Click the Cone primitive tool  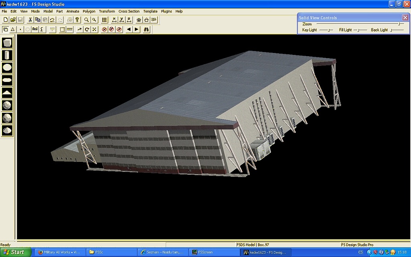tap(7, 130)
